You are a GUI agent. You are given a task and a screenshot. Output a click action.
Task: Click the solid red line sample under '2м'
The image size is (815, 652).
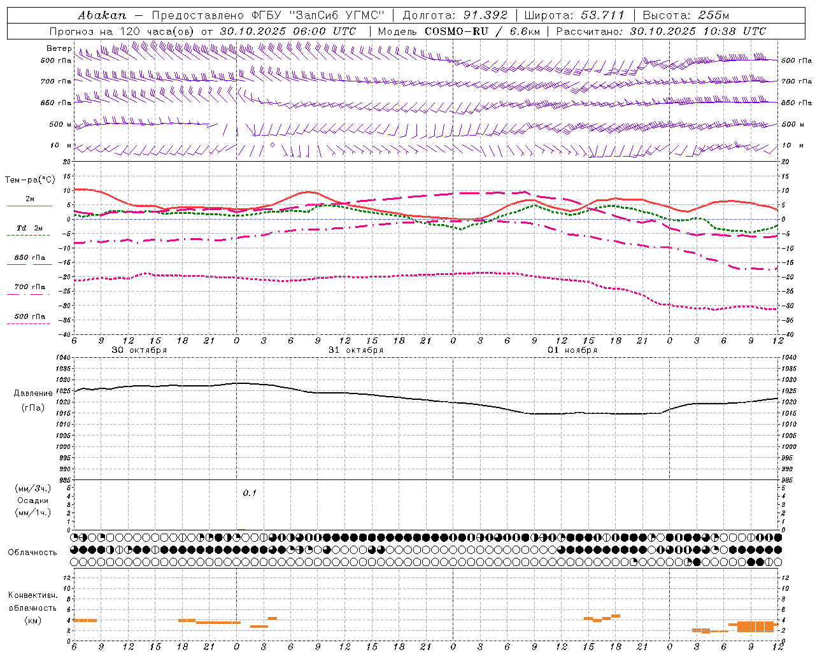[29, 206]
